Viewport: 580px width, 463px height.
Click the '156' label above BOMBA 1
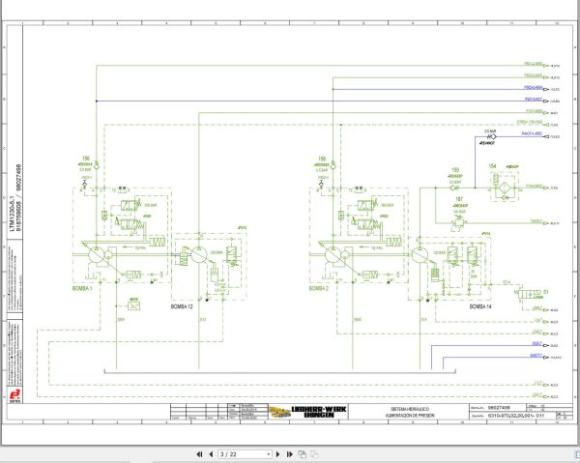[x=86, y=159]
